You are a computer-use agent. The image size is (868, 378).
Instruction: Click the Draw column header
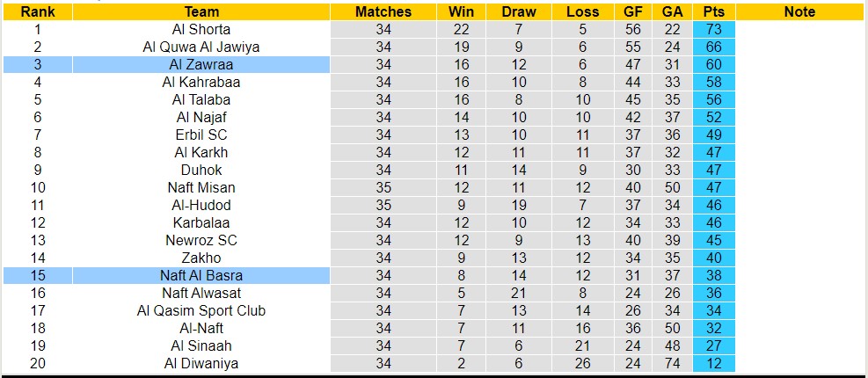click(519, 11)
